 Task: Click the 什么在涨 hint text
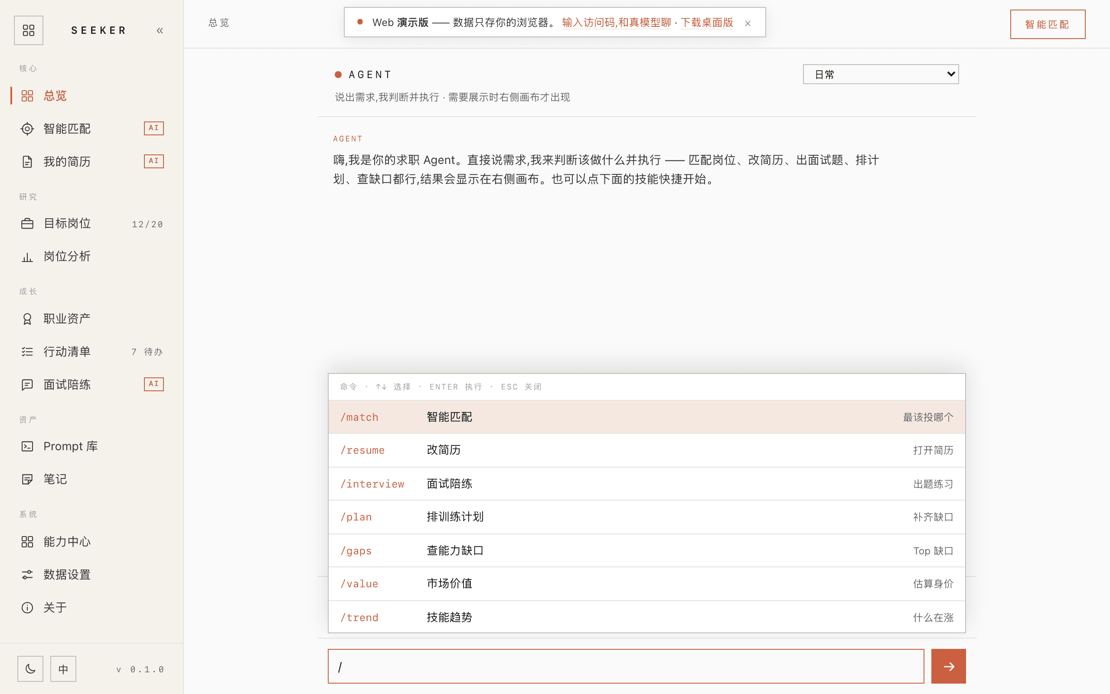(x=934, y=618)
